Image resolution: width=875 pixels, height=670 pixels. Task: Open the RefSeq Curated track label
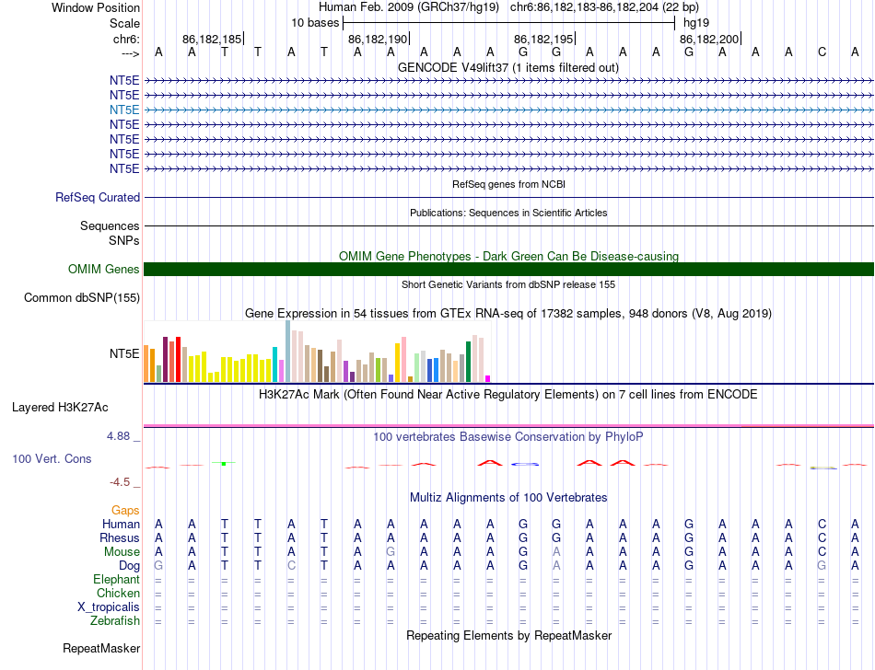(x=98, y=197)
